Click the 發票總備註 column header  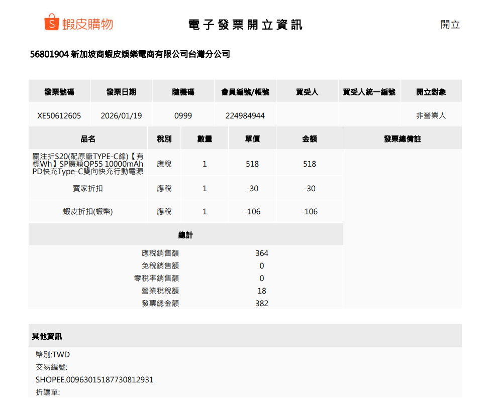coord(402,139)
